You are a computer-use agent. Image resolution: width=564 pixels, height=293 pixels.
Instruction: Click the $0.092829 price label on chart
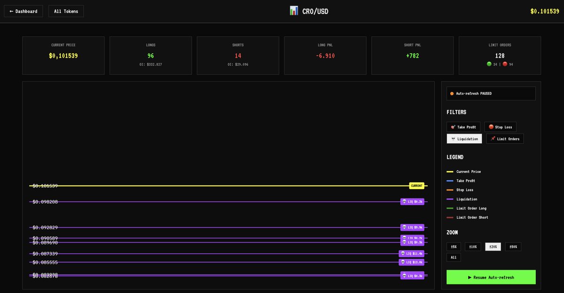coord(45,227)
